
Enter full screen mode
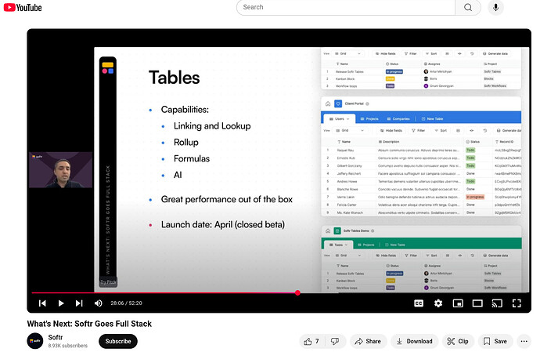(x=517, y=303)
